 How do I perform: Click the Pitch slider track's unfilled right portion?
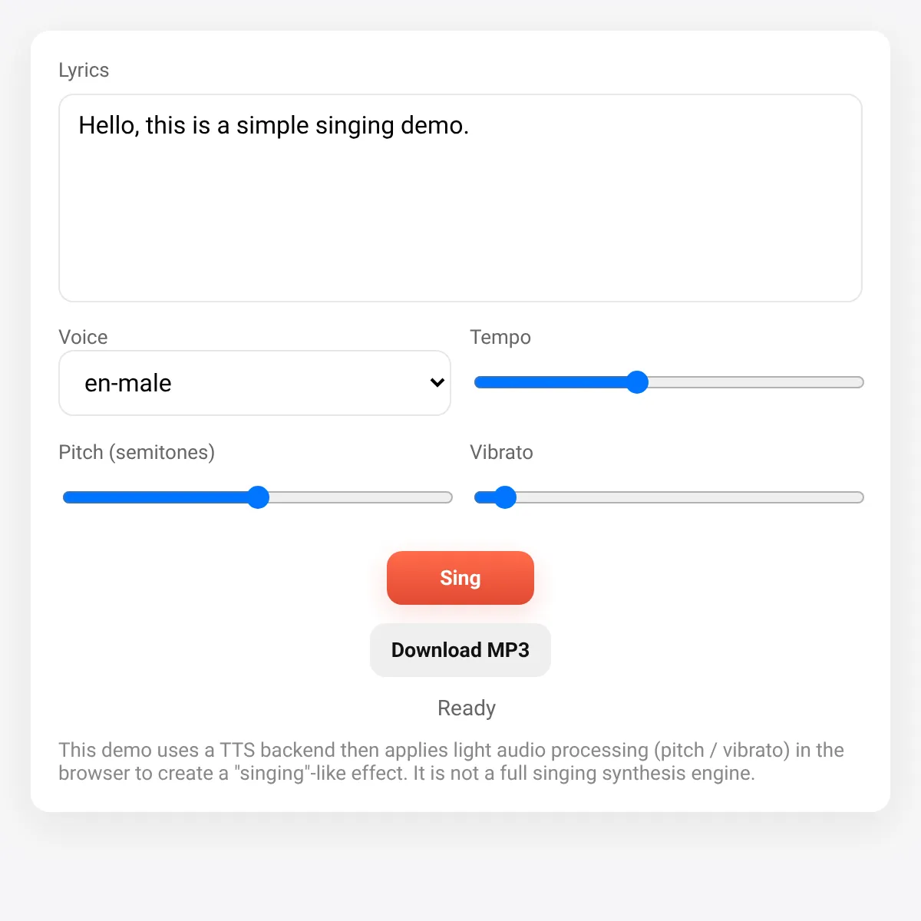[x=361, y=497]
